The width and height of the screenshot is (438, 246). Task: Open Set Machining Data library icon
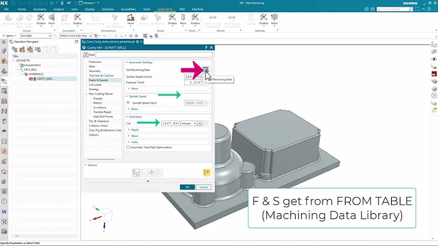pos(206,69)
